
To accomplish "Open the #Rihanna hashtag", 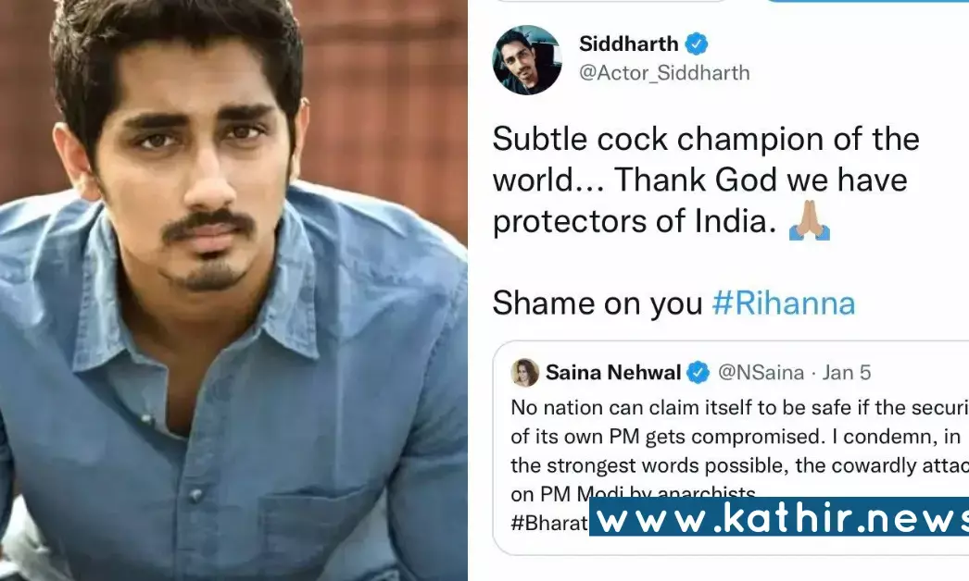I will pyautogui.click(x=784, y=303).
